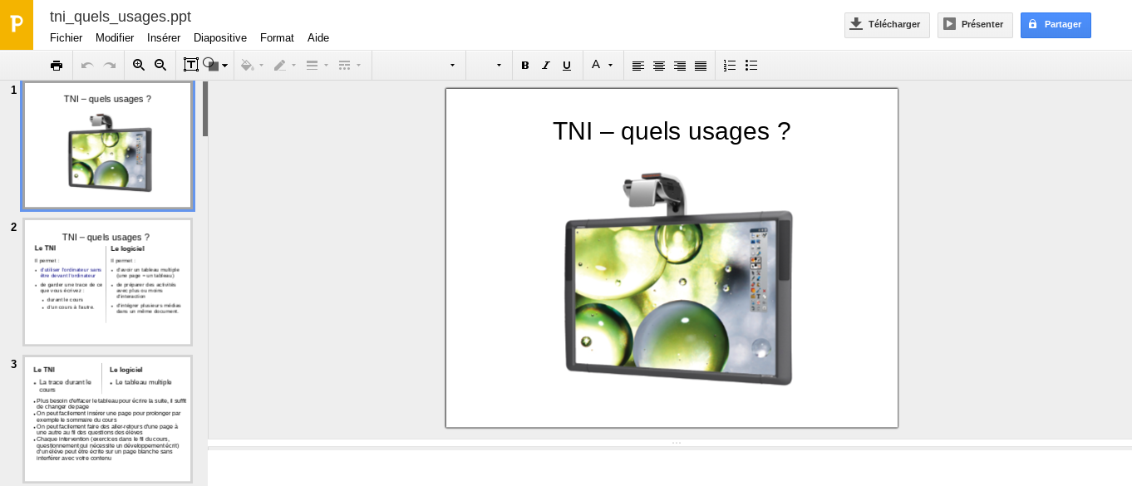
Task: Click the blue Partager button
Action: pyautogui.click(x=1056, y=25)
